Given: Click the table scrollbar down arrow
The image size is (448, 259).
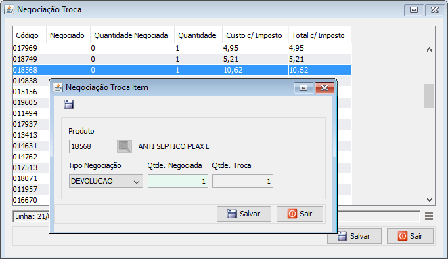Looking at the screenshot, I should (429, 200).
